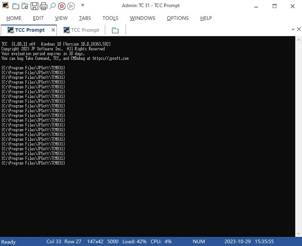Image resolution: width=302 pixels, height=246 pixels.
Task: Click the Print icon in title toolbar
Action: (x=44, y=6)
